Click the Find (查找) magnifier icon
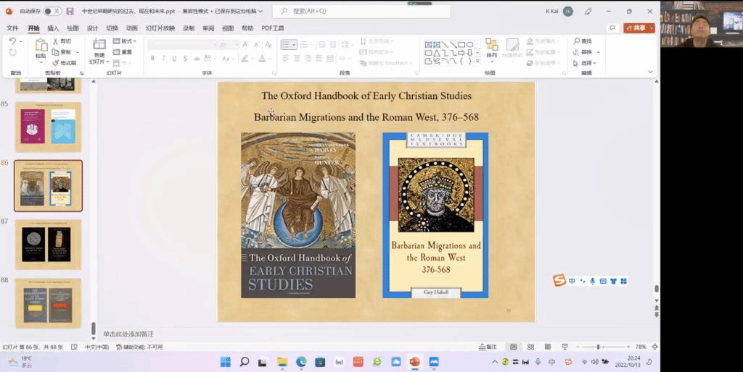This screenshot has height=372, width=743. [x=577, y=41]
